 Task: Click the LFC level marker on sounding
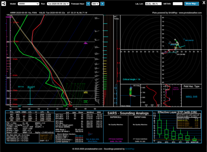point(86,92)
